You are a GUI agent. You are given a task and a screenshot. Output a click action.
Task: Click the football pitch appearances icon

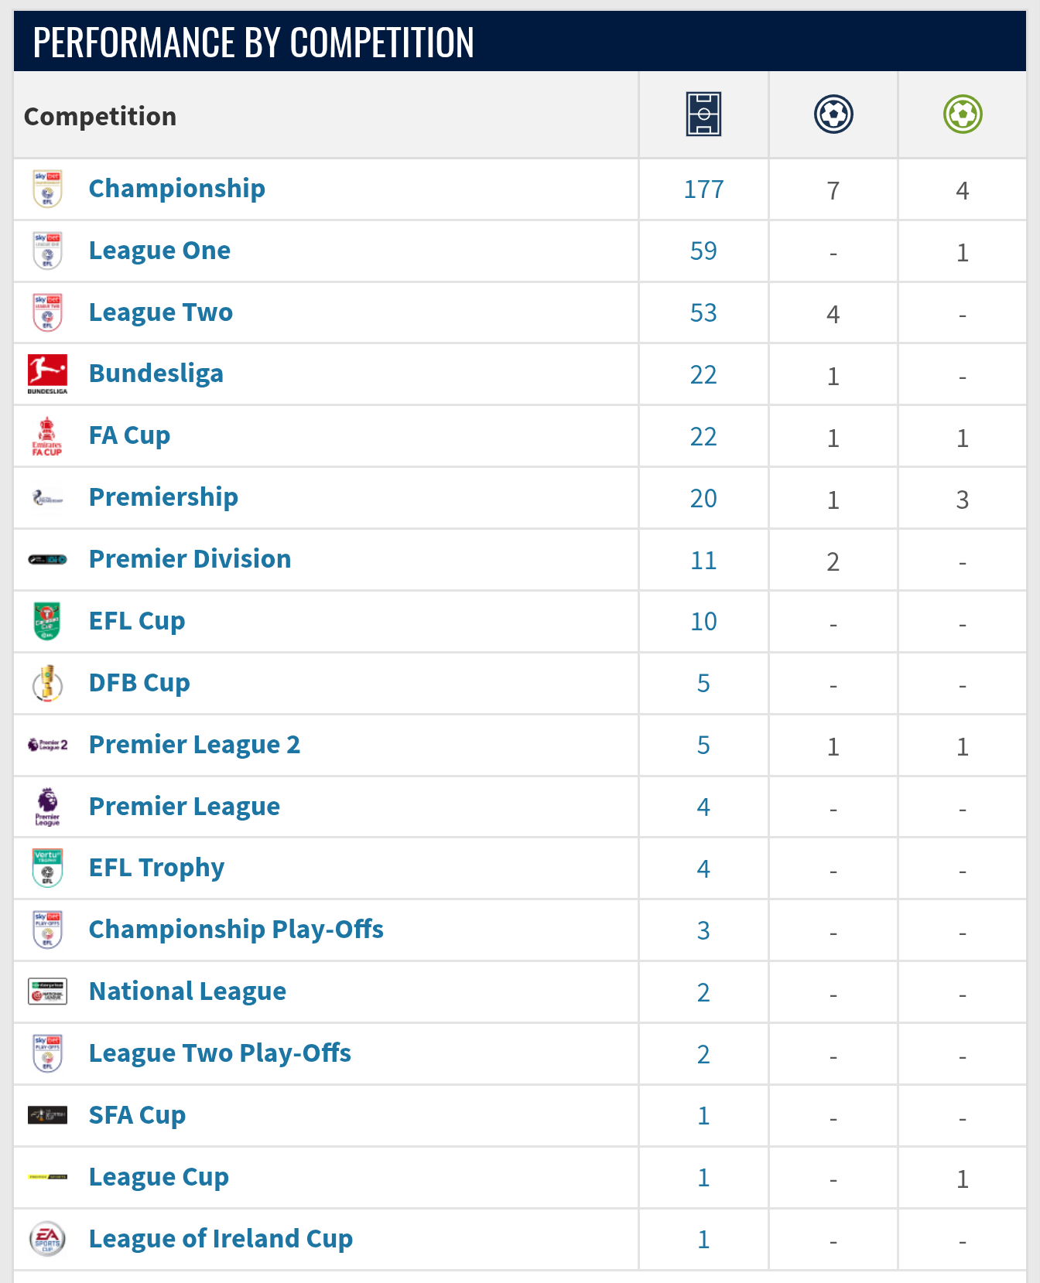(x=703, y=114)
